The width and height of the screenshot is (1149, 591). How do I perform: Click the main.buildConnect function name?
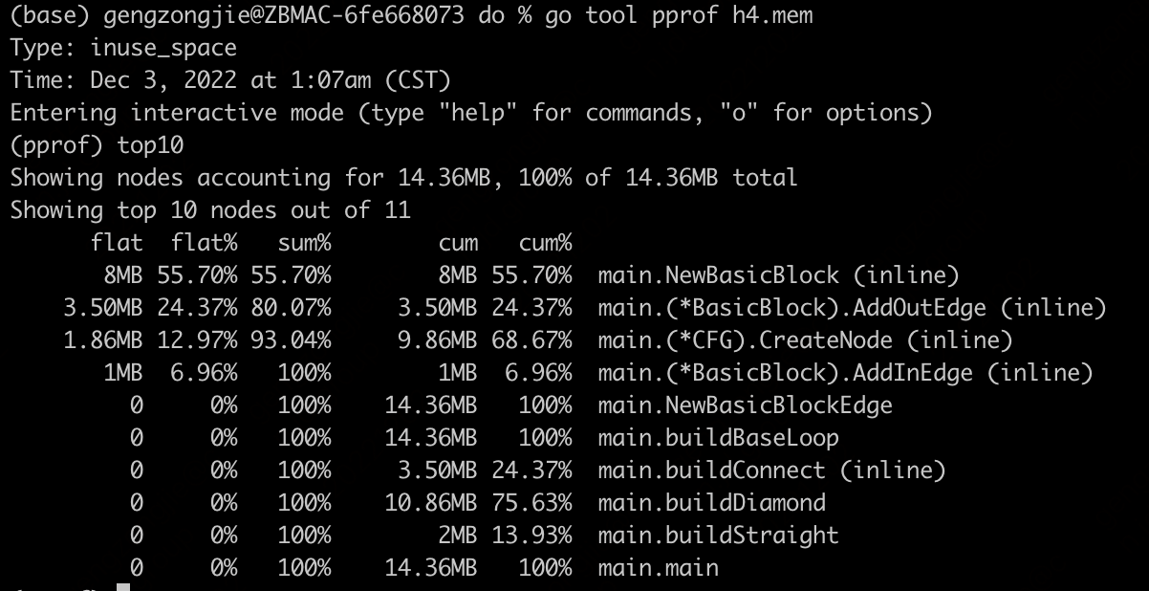click(x=711, y=471)
